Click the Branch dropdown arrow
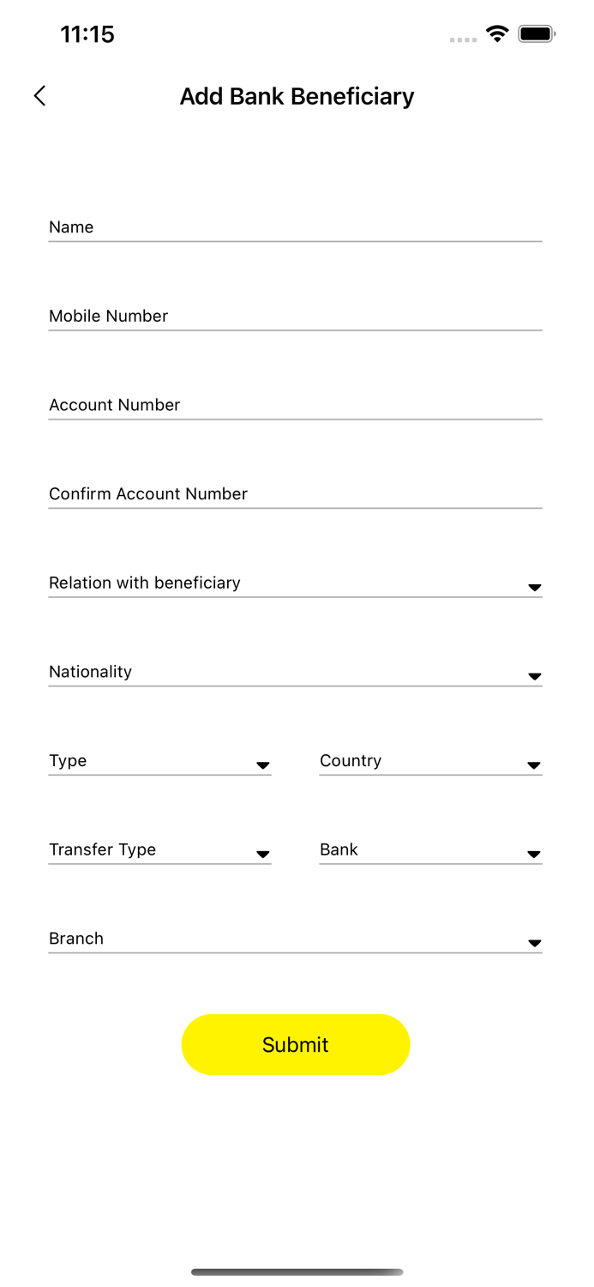Image resolution: width=594 pixels, height=1287 pixels. click(535, 944)
